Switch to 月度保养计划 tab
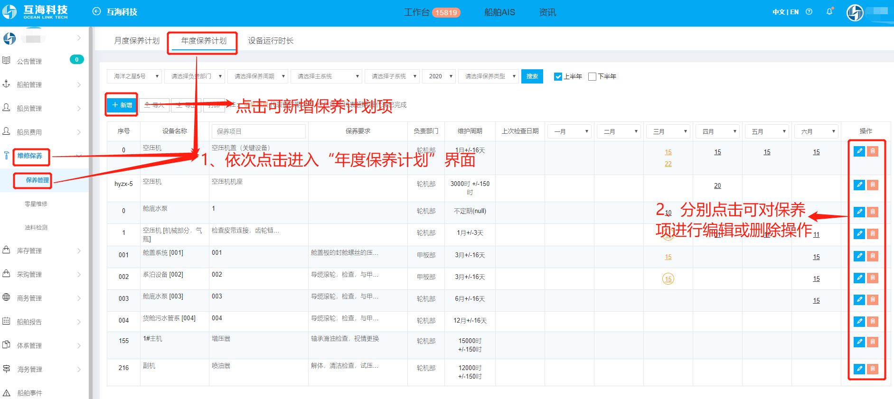894x399 pixels. (137, 41)
